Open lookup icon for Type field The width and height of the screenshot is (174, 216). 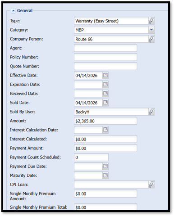click(151, 21)
